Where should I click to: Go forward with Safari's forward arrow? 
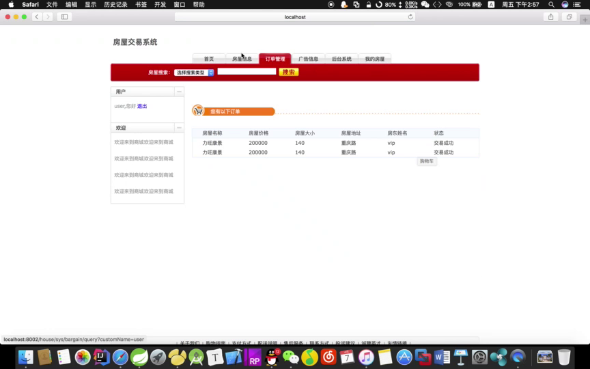[x=48, y=17]
